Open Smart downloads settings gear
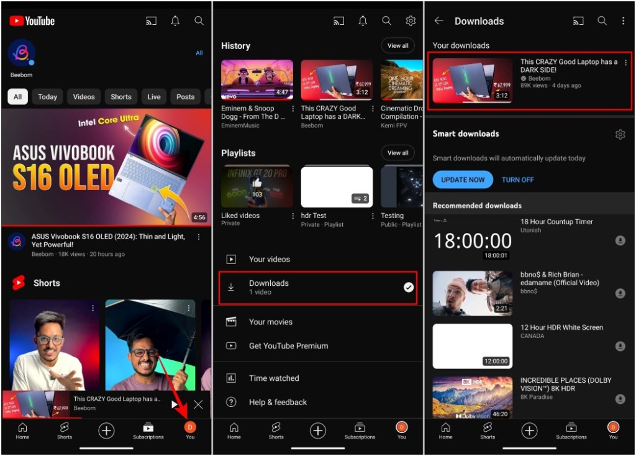The width and height of the screenshot is (636, 456). coord(620,134)
